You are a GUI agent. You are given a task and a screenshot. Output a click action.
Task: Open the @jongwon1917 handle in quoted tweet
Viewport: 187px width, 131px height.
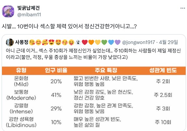click(138, 42)
